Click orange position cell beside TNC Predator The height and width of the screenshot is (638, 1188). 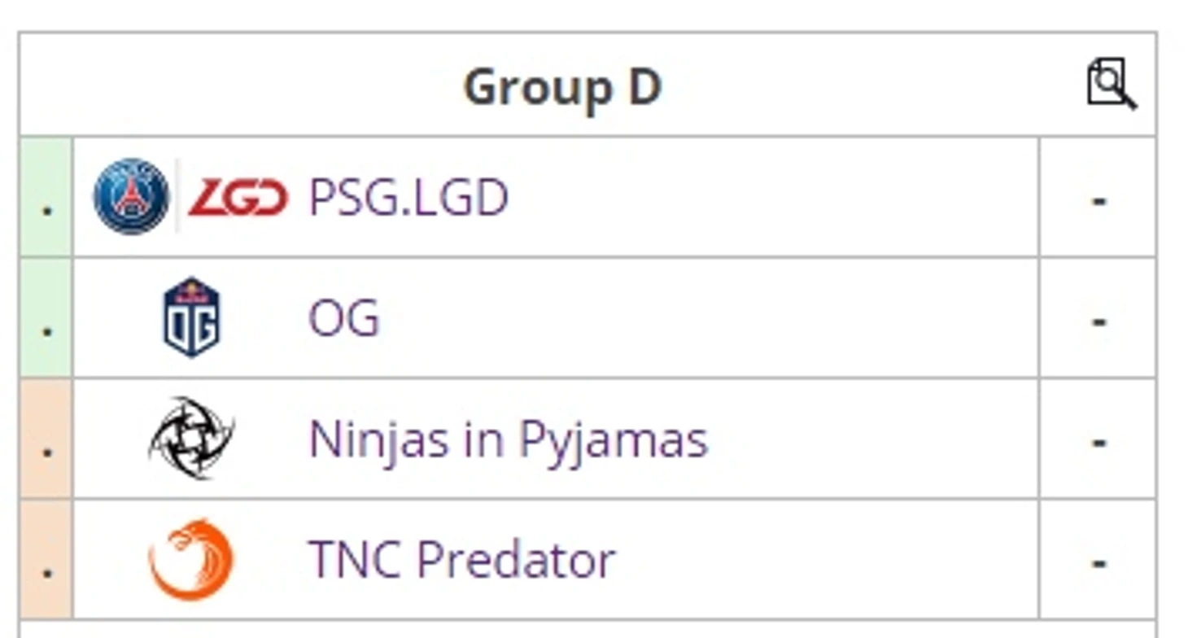click(x=46, y=560)
